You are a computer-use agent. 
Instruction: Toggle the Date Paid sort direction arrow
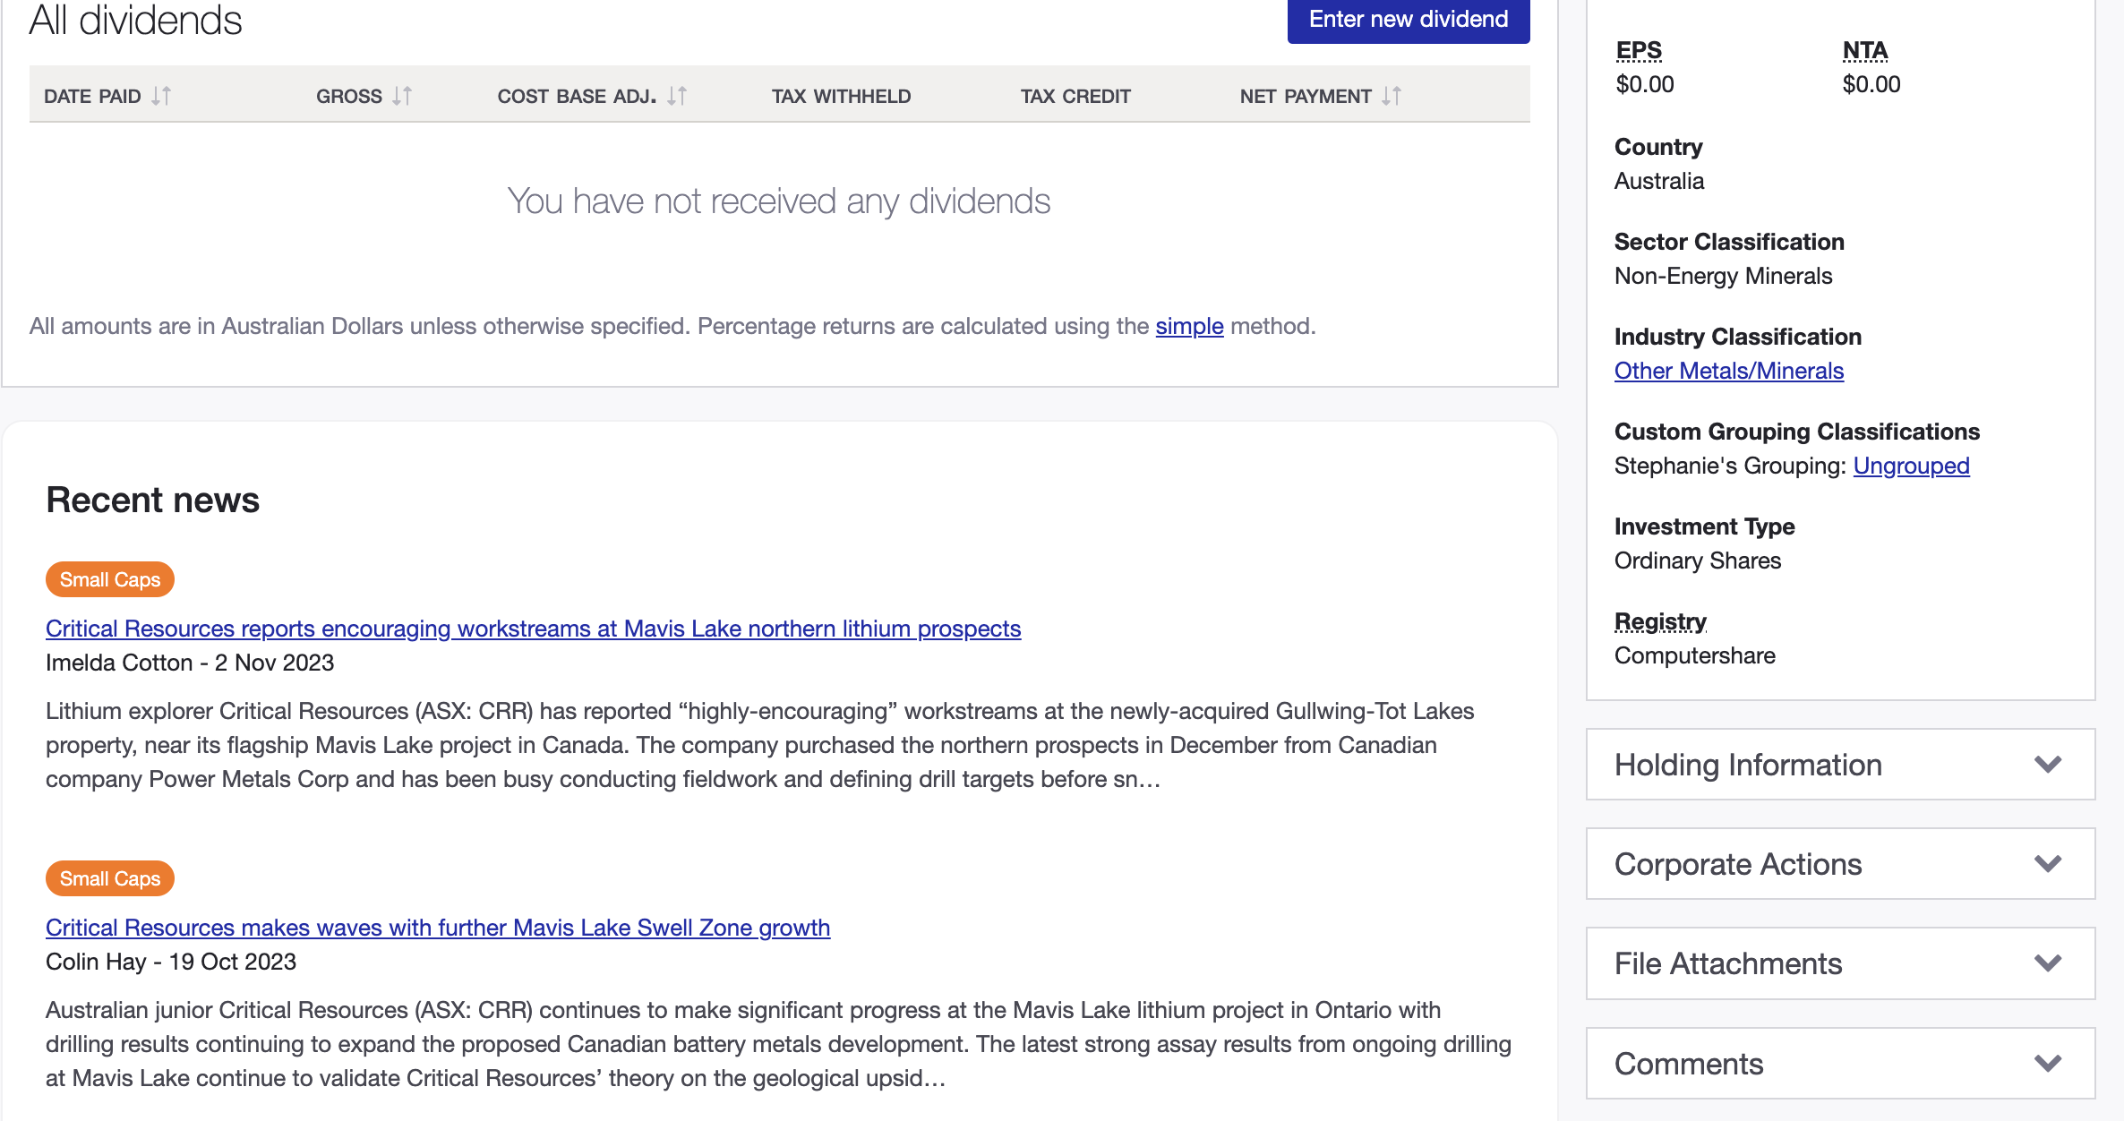(x=161, y=96)
